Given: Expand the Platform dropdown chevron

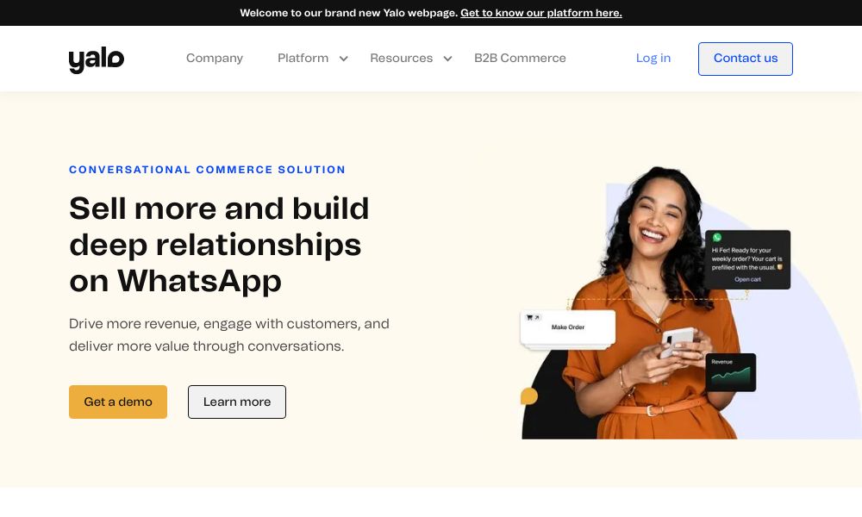Looking at the screenshot, I should 344,59.
